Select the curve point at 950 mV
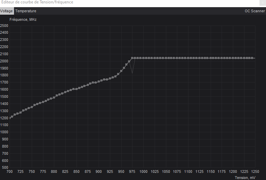Viewport: 266px width, 180px height. tap(121, 71)
